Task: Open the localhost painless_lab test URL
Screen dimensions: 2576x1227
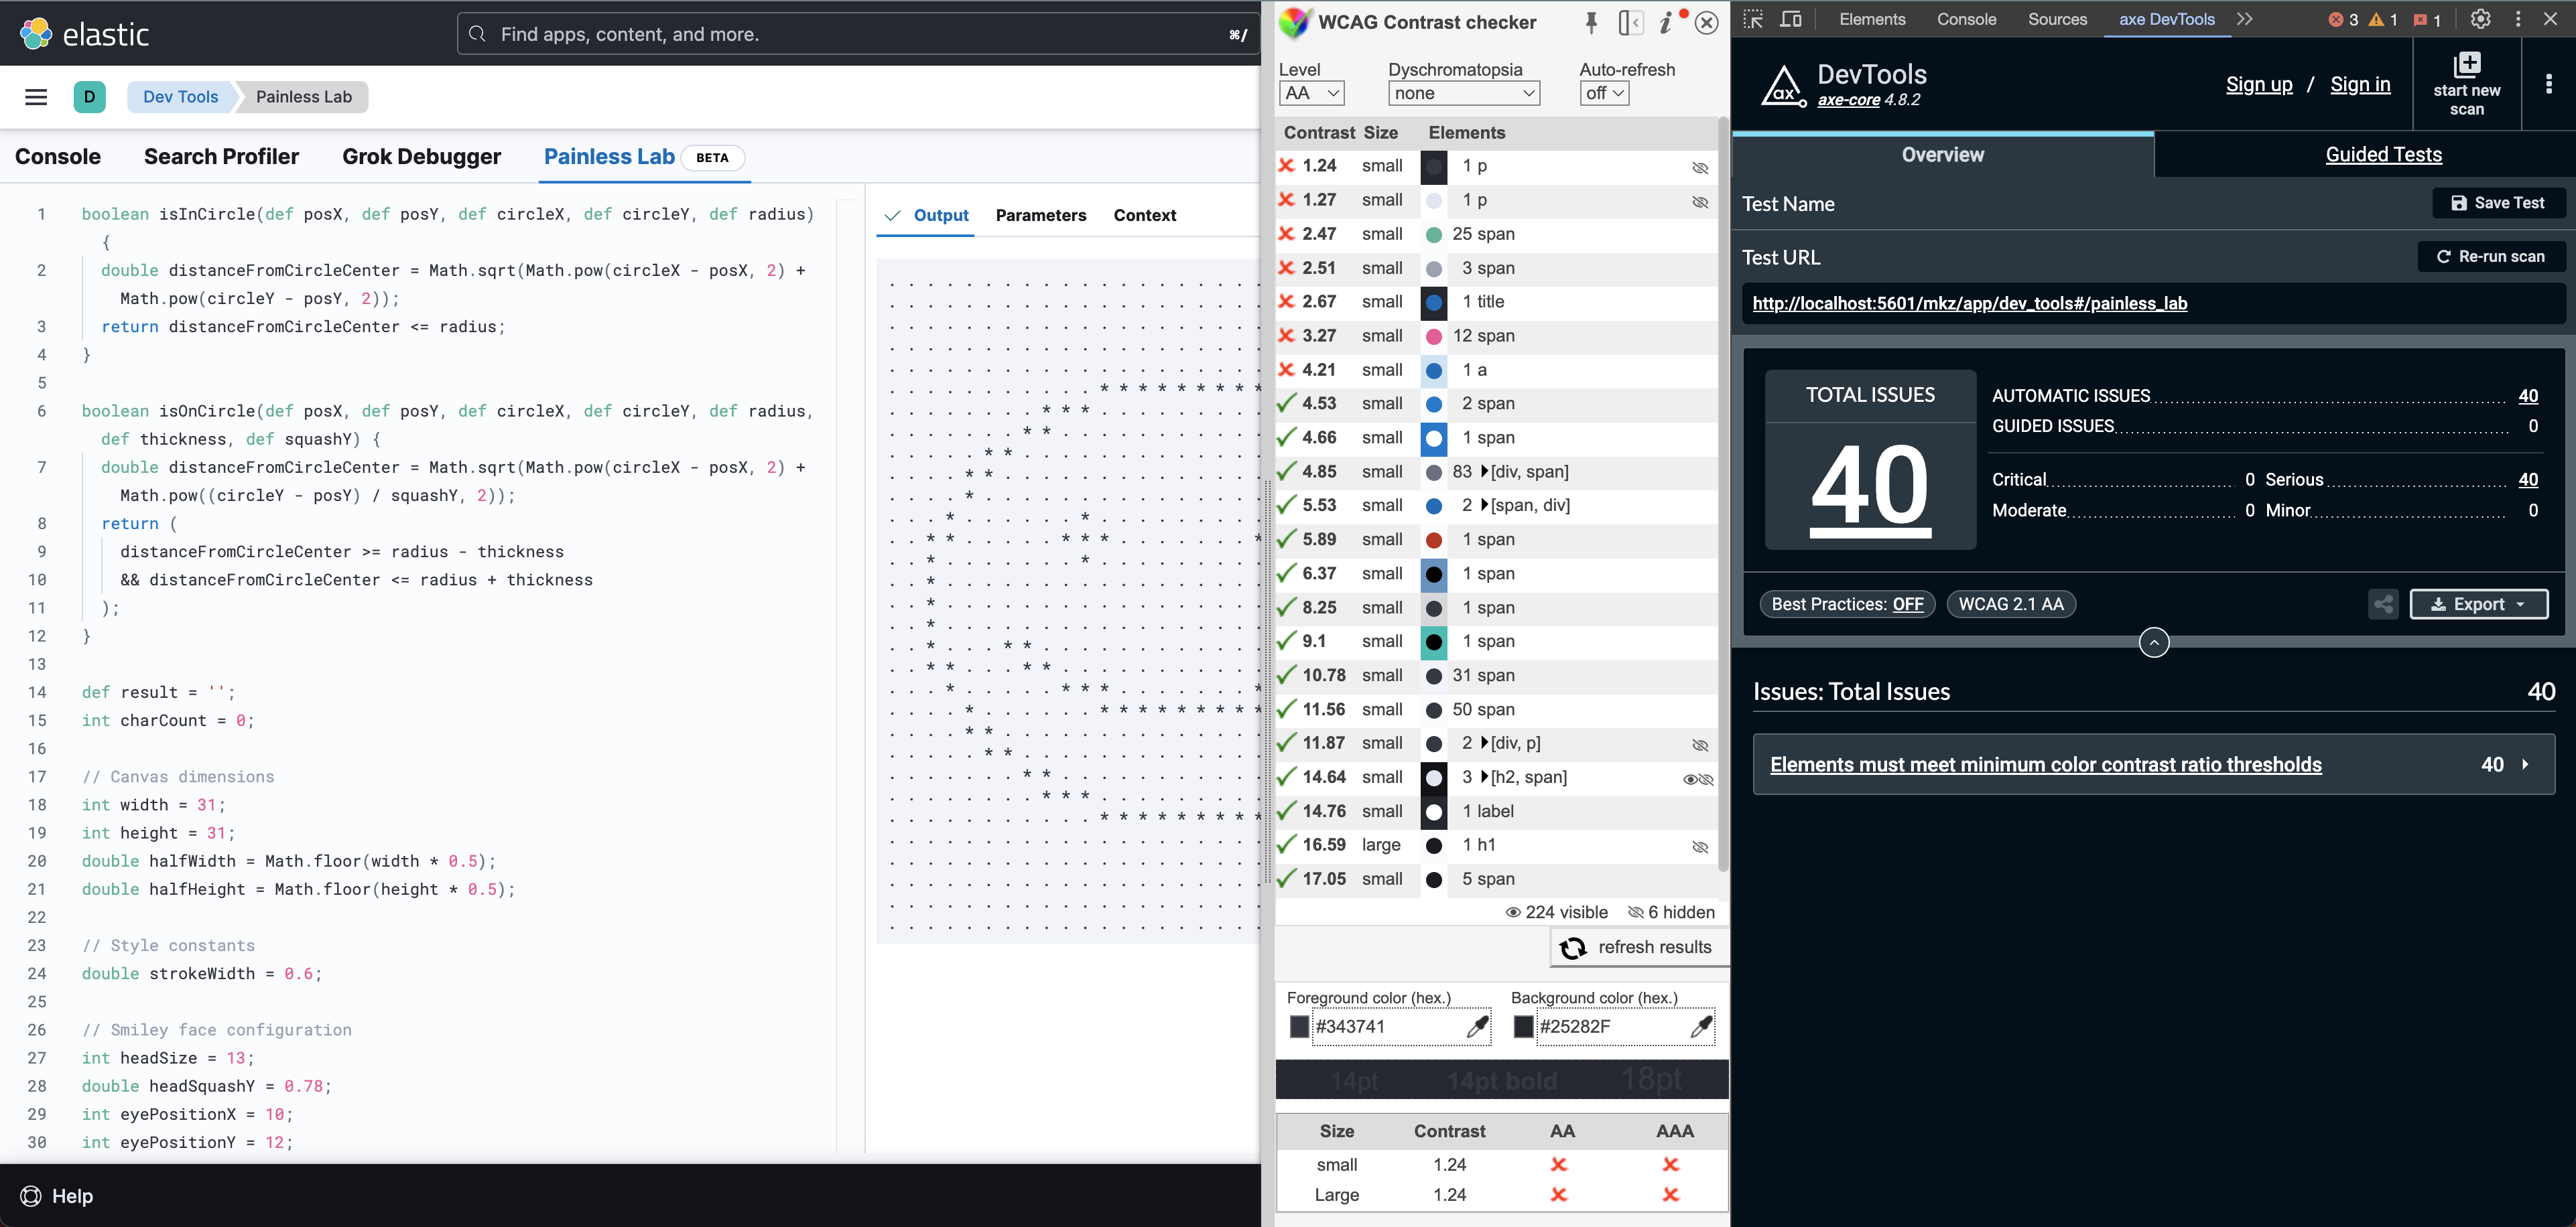Action: click(1969, 304)
